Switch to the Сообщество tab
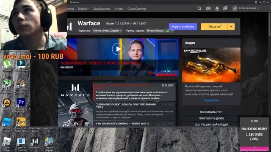Viewport: 271px width, 152px height. coord(102,8)
